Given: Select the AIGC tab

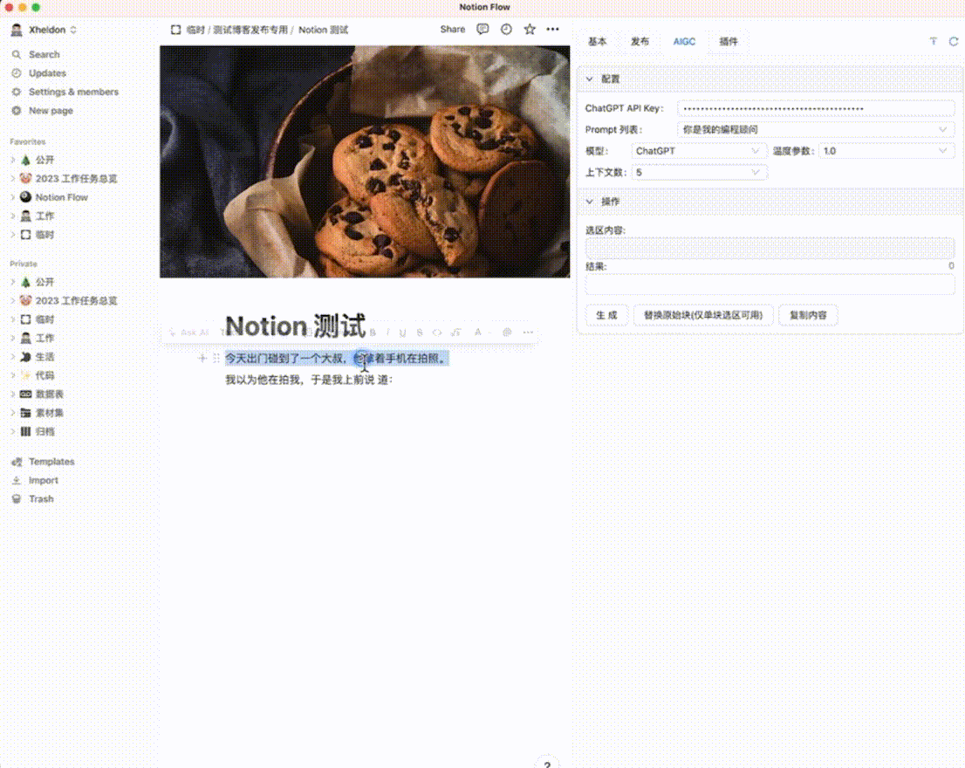Looking at the screenshot, I should tap(684, 41).
